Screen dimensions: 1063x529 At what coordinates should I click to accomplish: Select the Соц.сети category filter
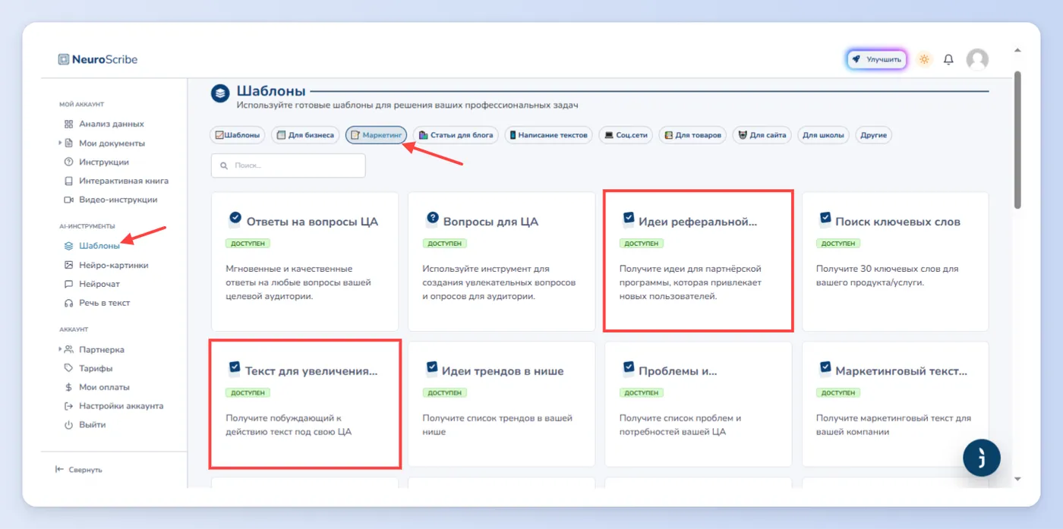[x=626, y=135]
